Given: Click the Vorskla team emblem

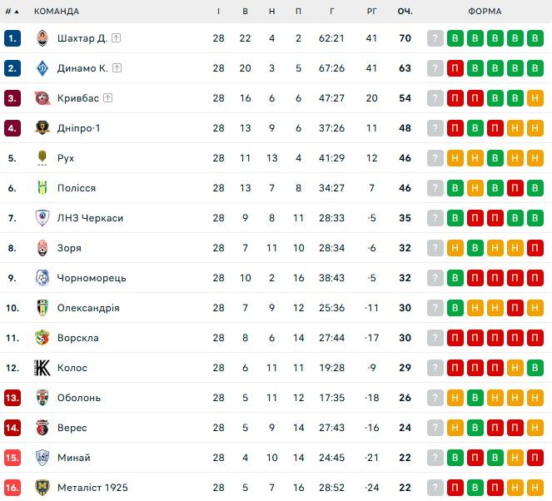Looking at the screenshot, I should (42, 338).
